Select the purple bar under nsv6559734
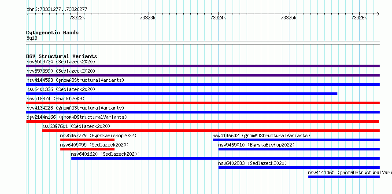 (203, 66)
